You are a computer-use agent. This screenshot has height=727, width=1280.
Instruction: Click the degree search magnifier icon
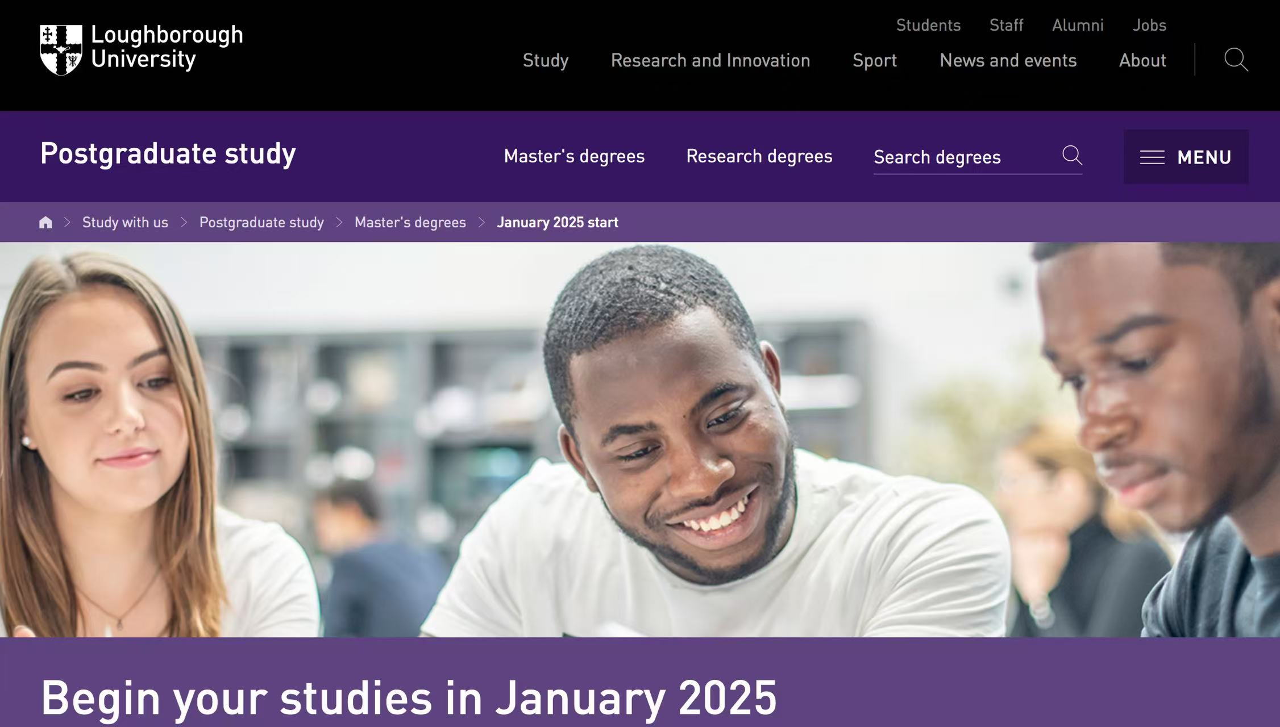pyautogui.click(x=1072, y=155)
